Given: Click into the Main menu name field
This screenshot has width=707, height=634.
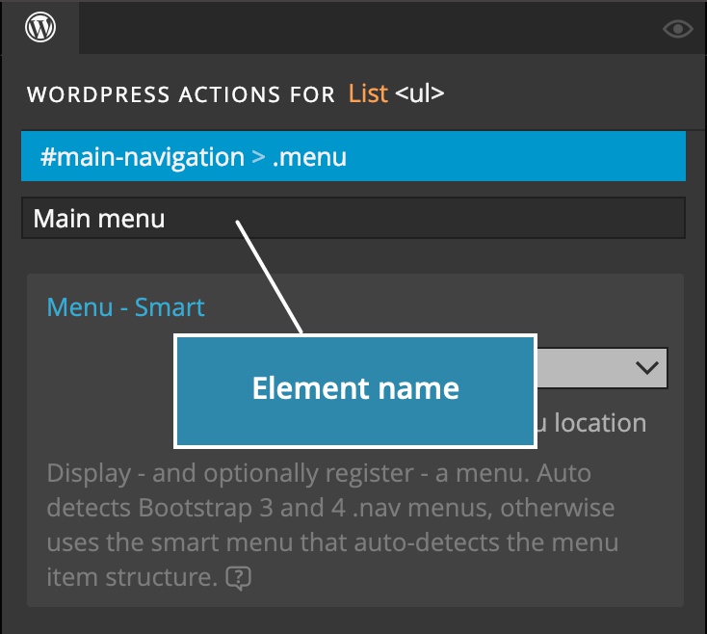Looking at the screenshot, I should [x=353, y=218].
